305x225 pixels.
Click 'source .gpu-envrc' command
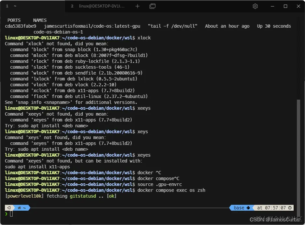160,184
